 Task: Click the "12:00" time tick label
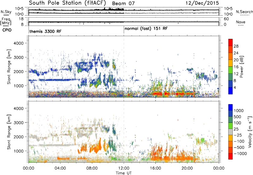[x=124, y=168]
